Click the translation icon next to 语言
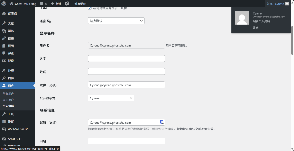294x151 pixels. point(49,21)
